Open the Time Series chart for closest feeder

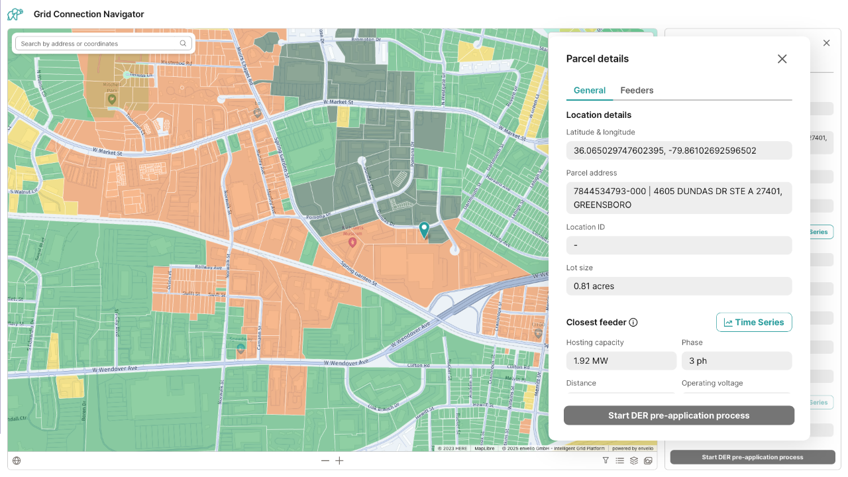pyautogui.click(x=754, y=322)
